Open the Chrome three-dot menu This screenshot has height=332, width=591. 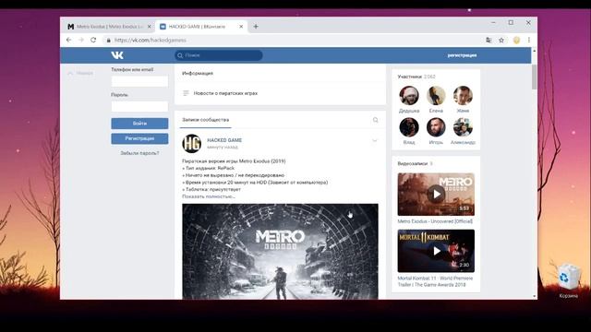tap(529, 40)
